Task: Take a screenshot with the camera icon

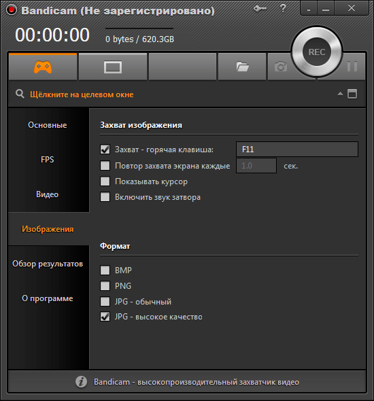Action: tap(281, 67)
